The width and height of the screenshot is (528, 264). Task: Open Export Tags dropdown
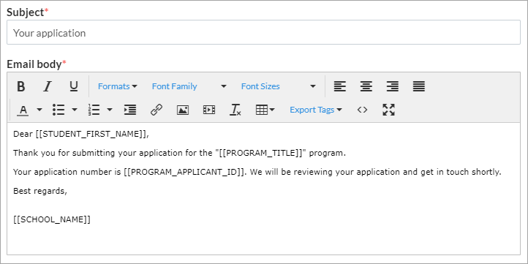tap(316, 110)
